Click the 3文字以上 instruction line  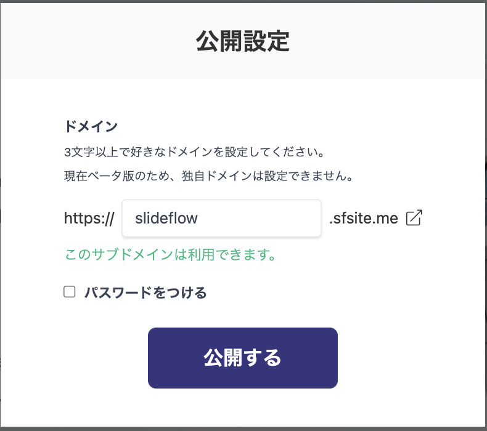tap(194, 151)
